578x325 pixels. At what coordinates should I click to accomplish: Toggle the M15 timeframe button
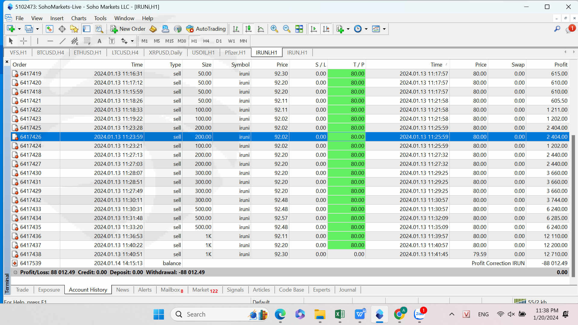169,41
